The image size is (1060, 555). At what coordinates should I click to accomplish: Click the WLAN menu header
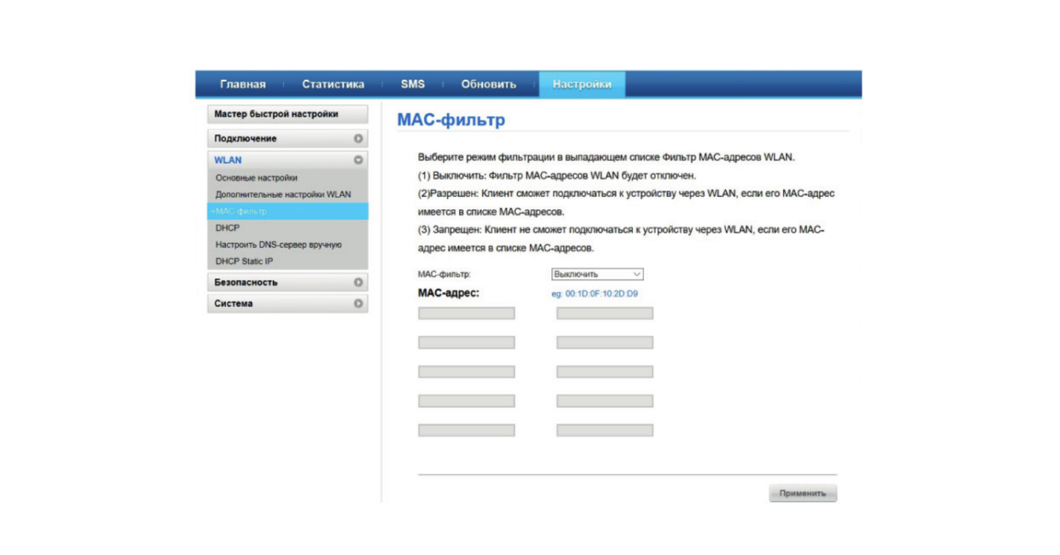tap(288, 160)
